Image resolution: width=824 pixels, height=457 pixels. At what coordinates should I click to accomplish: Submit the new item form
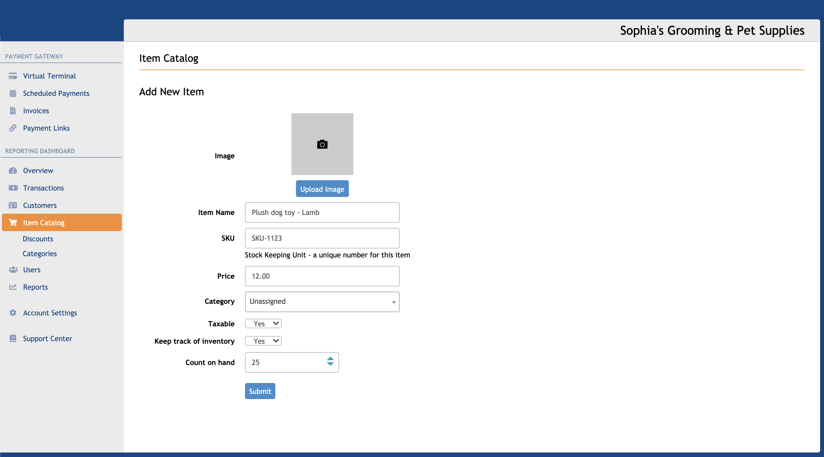tap(260, 391)
